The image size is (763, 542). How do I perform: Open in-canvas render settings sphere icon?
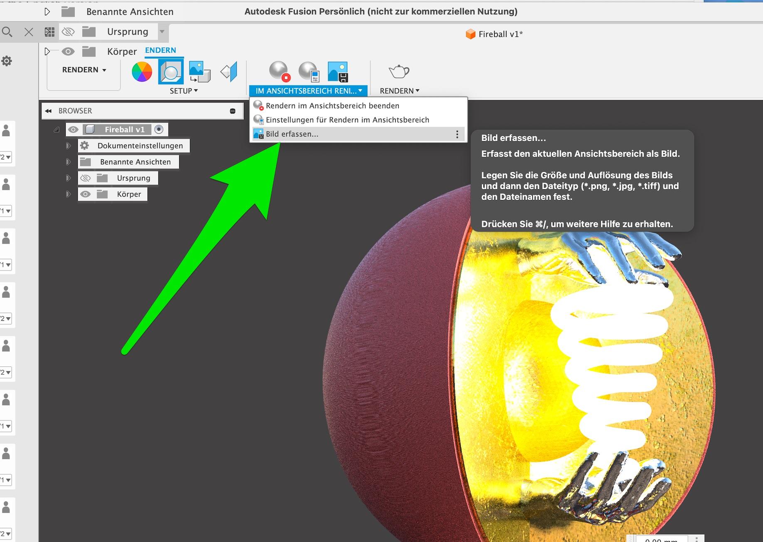(309, 71)
